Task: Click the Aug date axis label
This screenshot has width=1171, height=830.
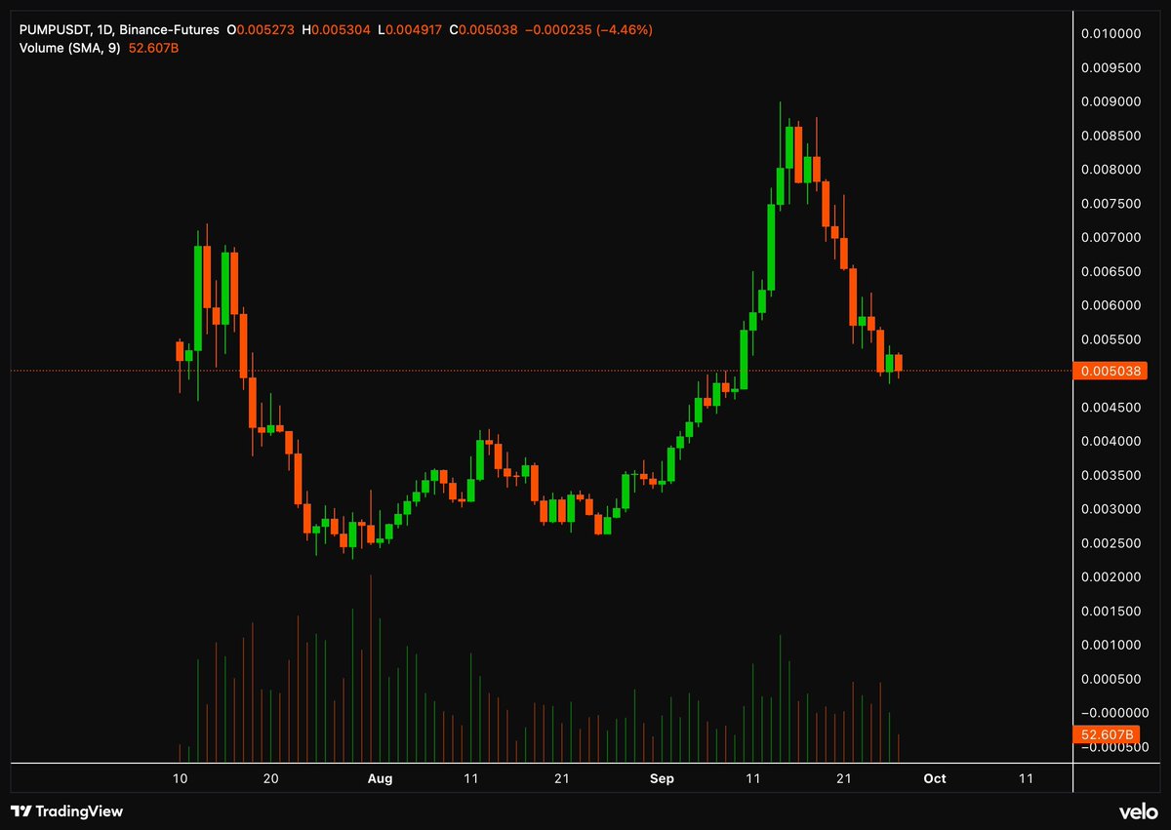Action: pyautogui.click(x=382, y=778)
